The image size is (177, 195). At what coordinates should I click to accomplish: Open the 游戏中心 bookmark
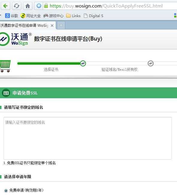[x=53, y=16]
